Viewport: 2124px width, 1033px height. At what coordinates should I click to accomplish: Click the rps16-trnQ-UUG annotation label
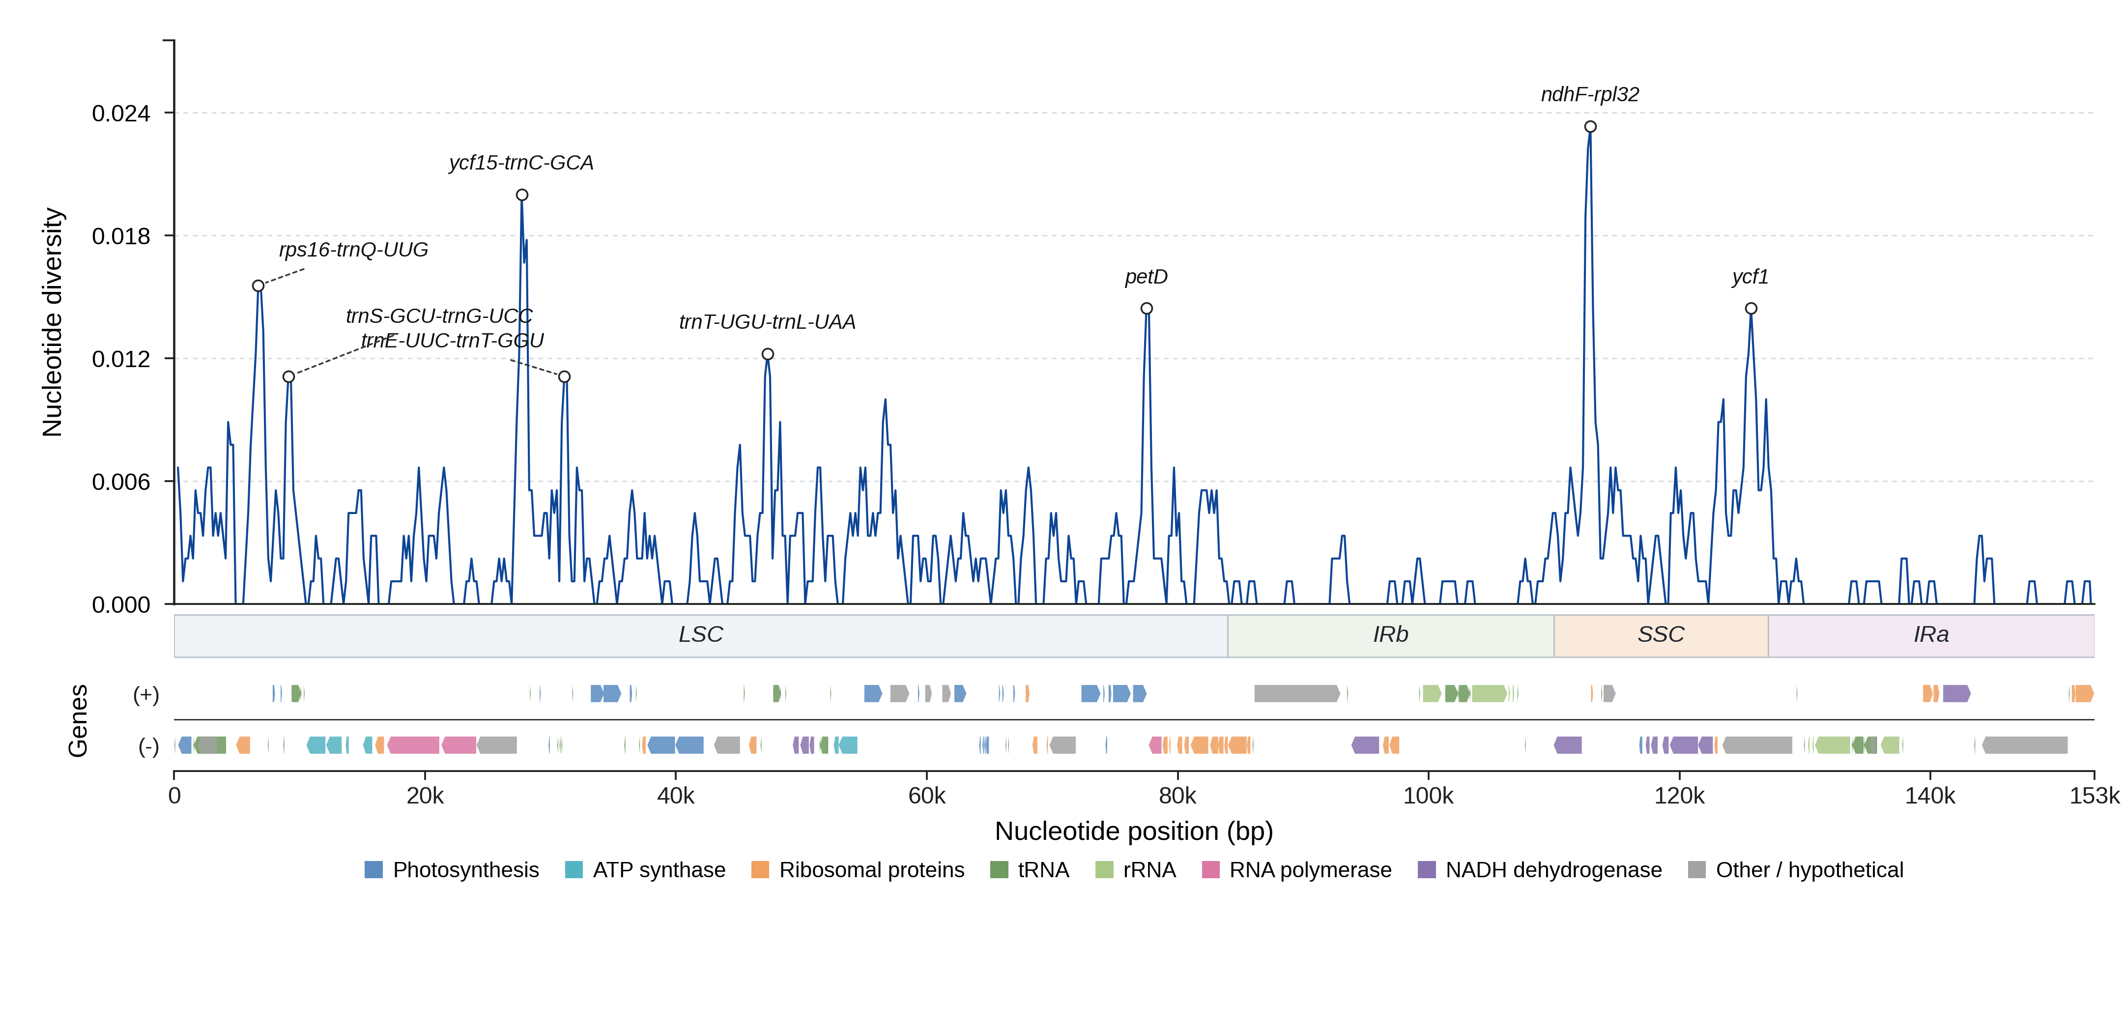coord(354,250)
